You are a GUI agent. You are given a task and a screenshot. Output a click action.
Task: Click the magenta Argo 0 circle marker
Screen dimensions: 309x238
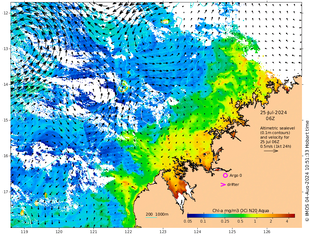click(225, 175)
